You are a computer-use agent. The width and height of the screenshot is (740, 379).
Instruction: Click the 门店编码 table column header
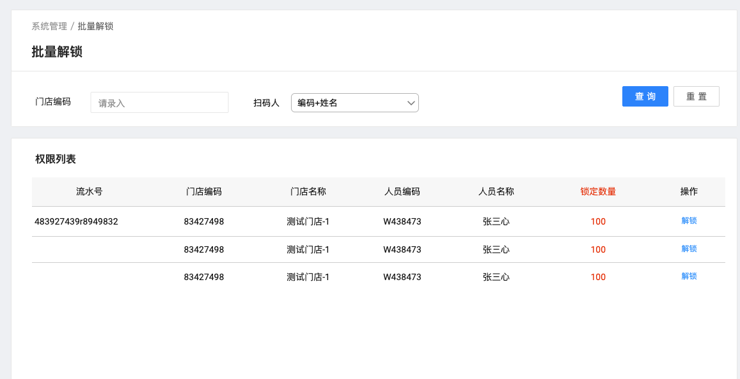tap(204, 191)
